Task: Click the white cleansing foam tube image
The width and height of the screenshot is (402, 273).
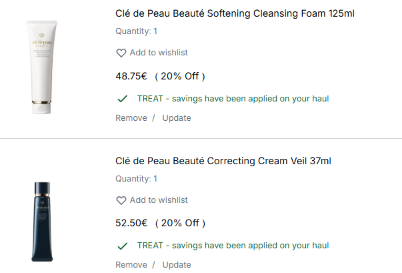Action: pos(41,67)
